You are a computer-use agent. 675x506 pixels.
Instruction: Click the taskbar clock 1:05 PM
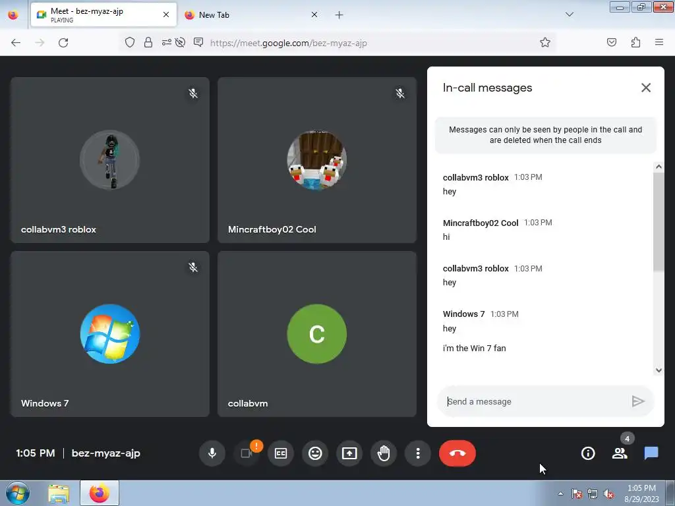641,488
